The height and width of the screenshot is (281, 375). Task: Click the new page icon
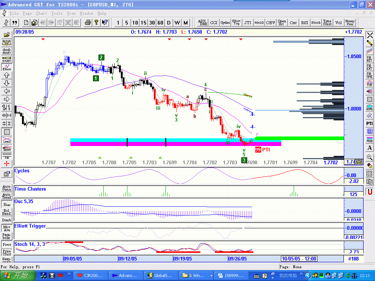pos(26,23)
